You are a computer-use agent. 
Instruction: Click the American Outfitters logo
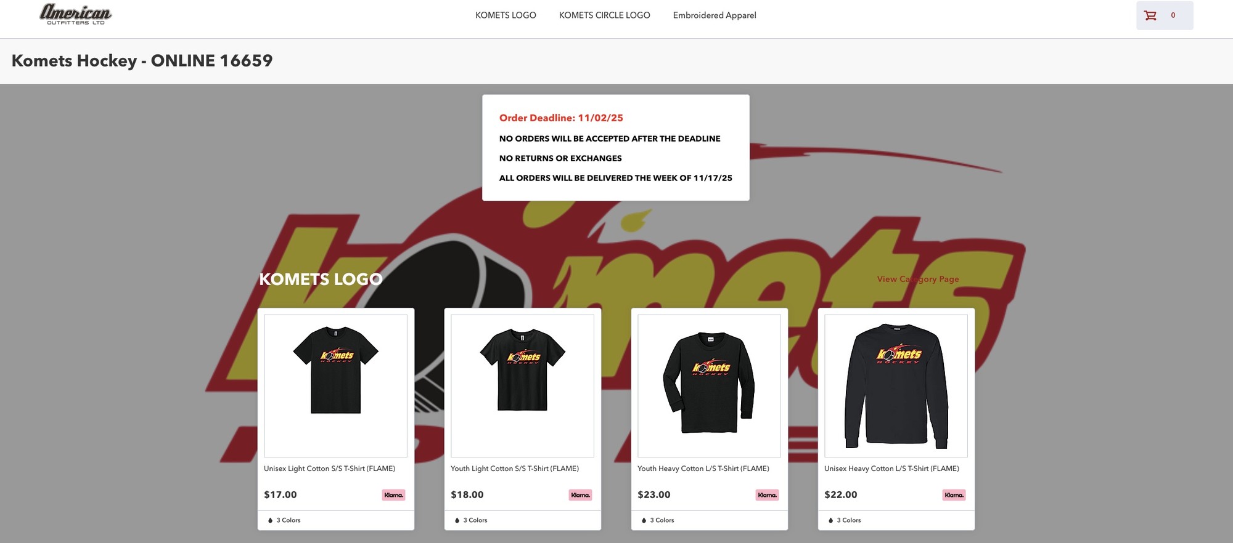click(x=76, y=14)
